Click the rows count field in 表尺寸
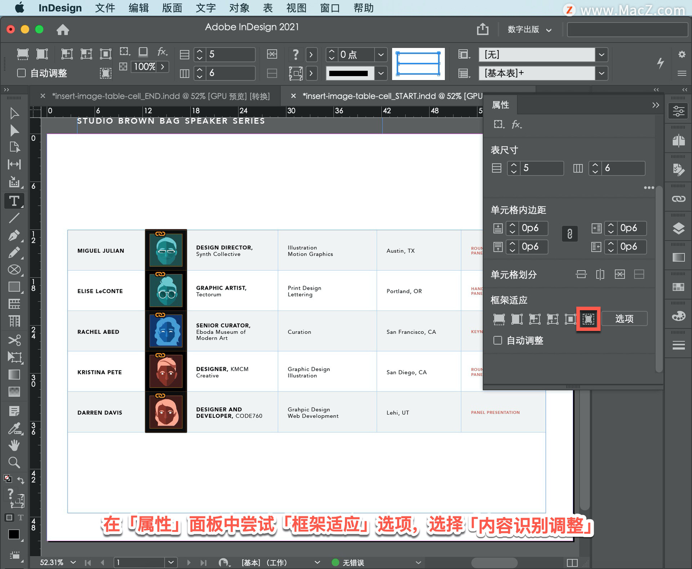The image size is (692, 569). pyautogui.click(x=542, y=168)
